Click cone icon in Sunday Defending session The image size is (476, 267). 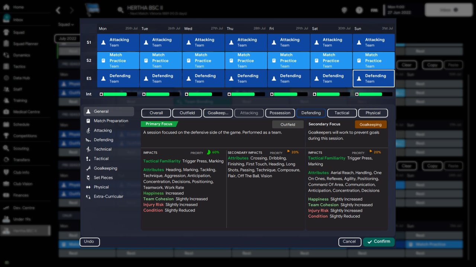tap(359, 79)
